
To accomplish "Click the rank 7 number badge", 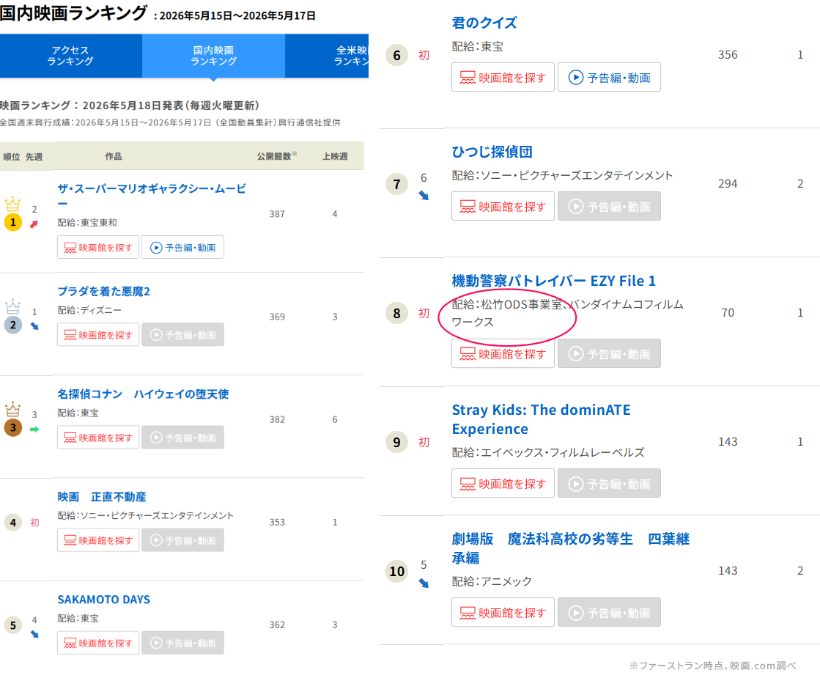I will pos(397,184).
